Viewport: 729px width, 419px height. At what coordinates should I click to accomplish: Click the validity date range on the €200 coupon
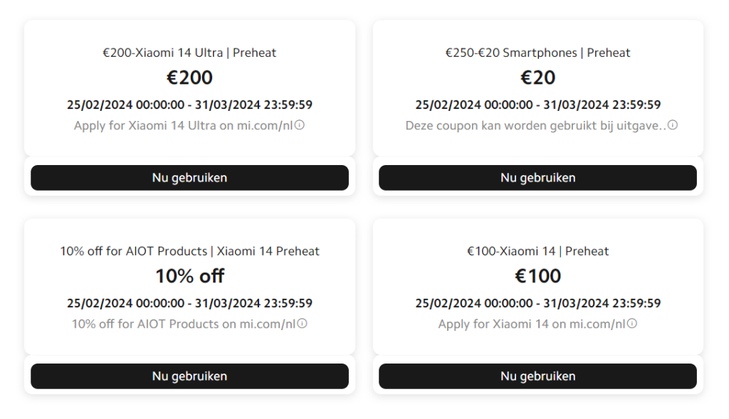click(x=189, y=105)
